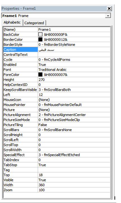Click the fmScrollBarsNone value
The width and height of the screenshot is (121, 203).
pos(55,130)
